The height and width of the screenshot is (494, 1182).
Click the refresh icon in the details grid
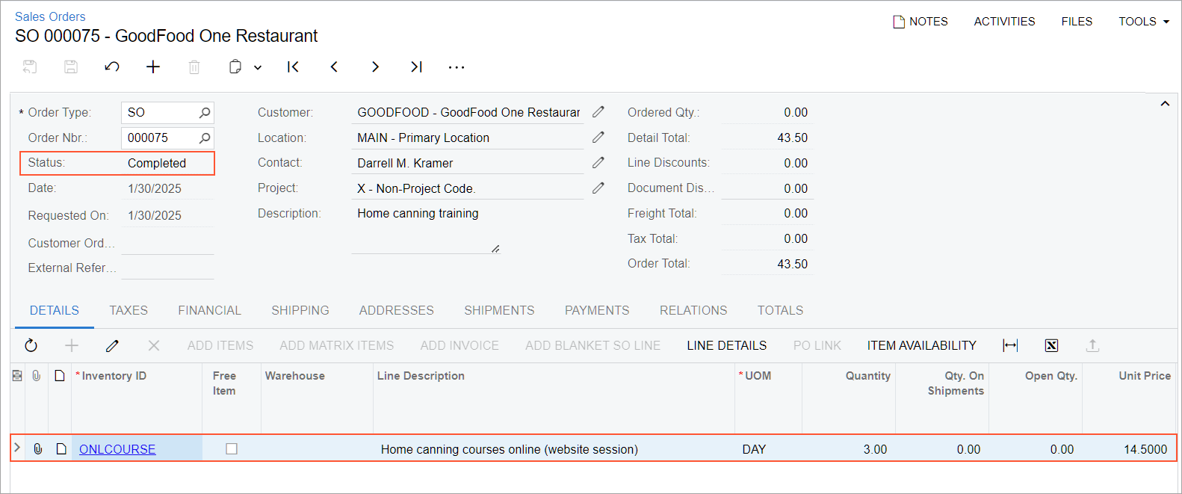pyautogui.click(x=31, y=345)
